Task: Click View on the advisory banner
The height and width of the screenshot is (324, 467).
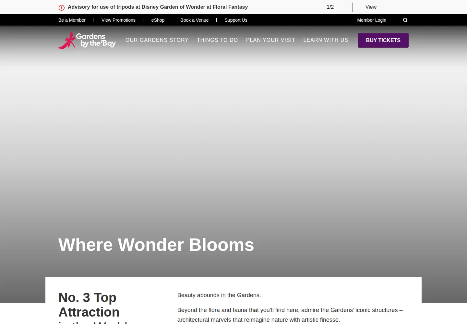Action: pyautogui.click(x=371, y=7)
